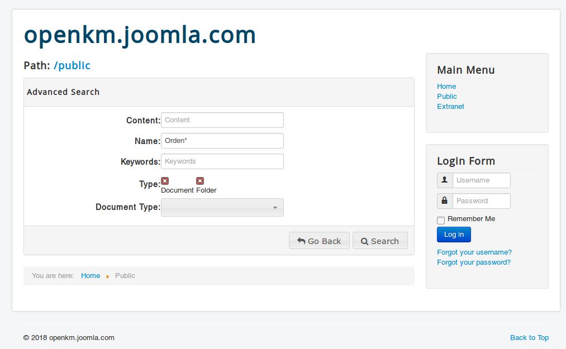The height and width of the screenshot is (349, 566).
Task: Click the Main Menu heading
Action: click(465, 70)
